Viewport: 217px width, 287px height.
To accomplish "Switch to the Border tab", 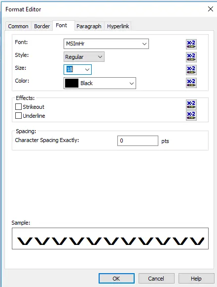I will (x=42, y=26).
